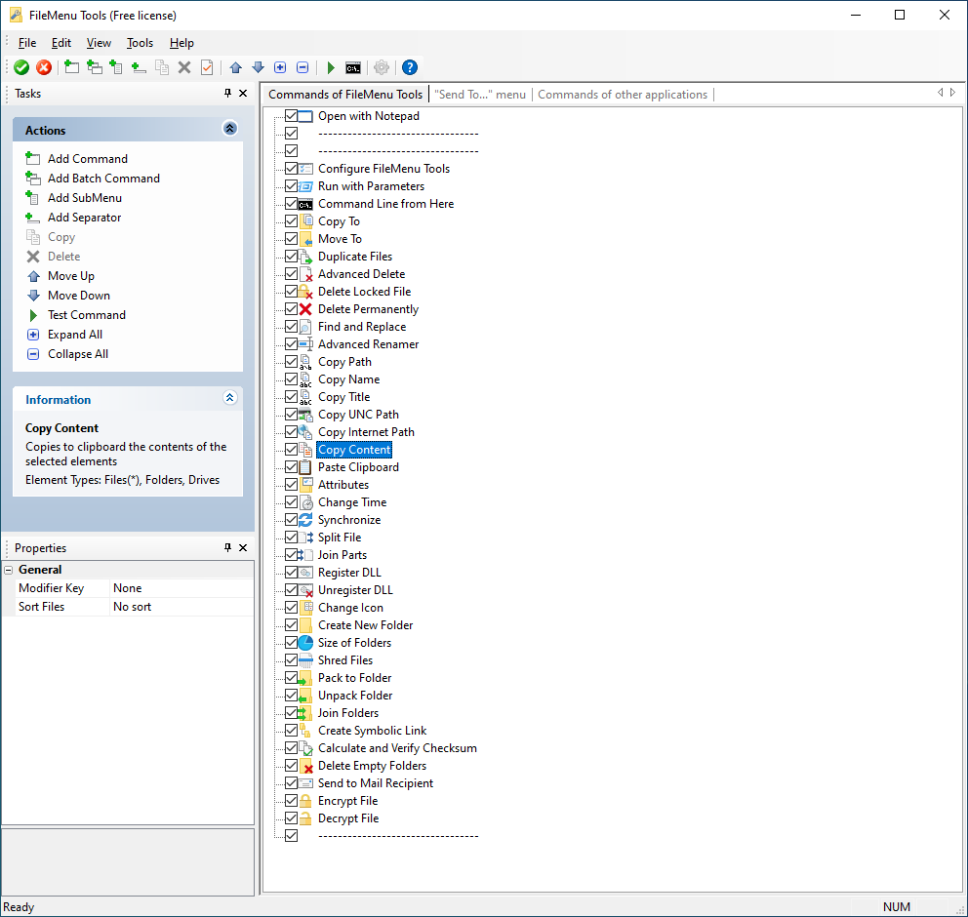The image size is (968, 917).
Task: Uncheck the Shred Files checkbox
Action: pyautogui.click(x=292, y=659)
